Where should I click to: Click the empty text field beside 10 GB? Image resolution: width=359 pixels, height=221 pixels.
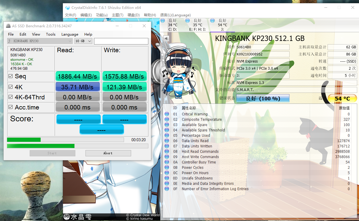[121, 41]
